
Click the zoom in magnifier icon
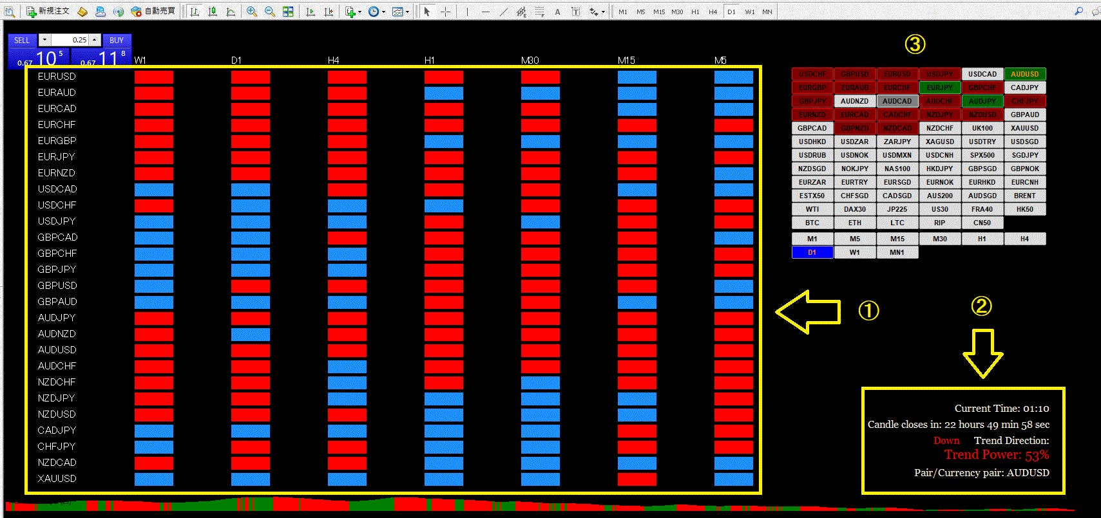(252, 12)
